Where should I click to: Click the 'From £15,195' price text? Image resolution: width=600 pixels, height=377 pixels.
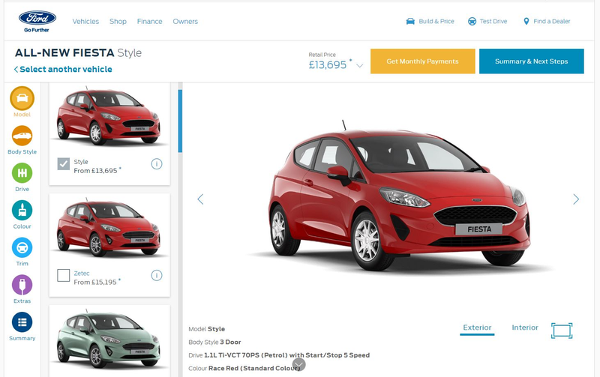tap(95, 282)
